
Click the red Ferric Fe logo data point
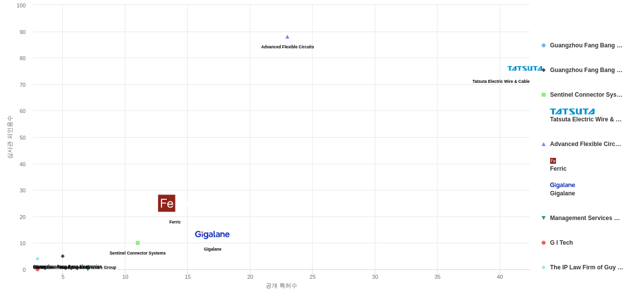coord(166,203)
